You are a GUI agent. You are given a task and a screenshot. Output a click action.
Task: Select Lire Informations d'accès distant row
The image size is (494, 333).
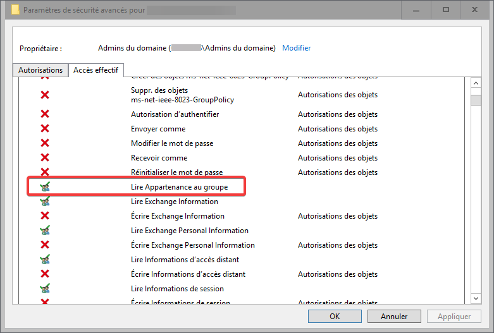pyautogui.click(x=242, y=259)
